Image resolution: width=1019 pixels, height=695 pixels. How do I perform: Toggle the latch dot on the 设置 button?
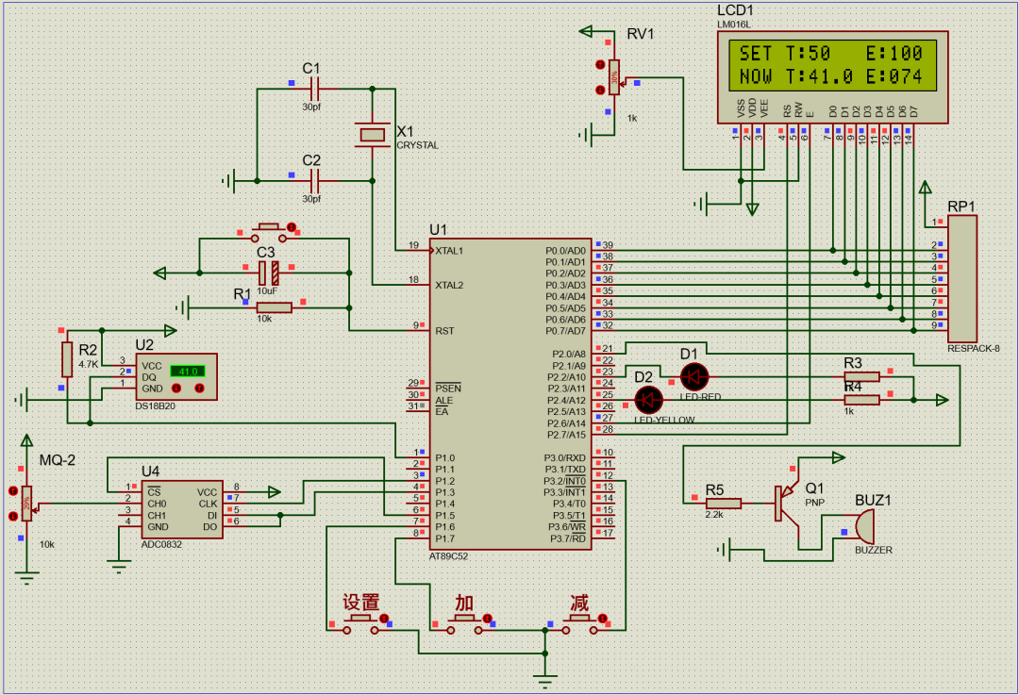[384, 619]
